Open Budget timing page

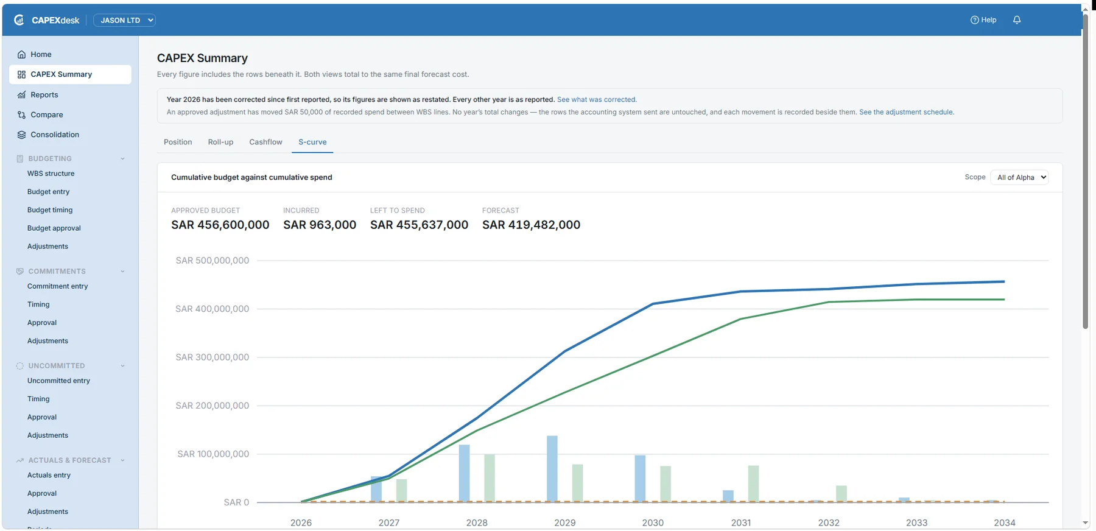pyautogui.click(x=50, y=210)
